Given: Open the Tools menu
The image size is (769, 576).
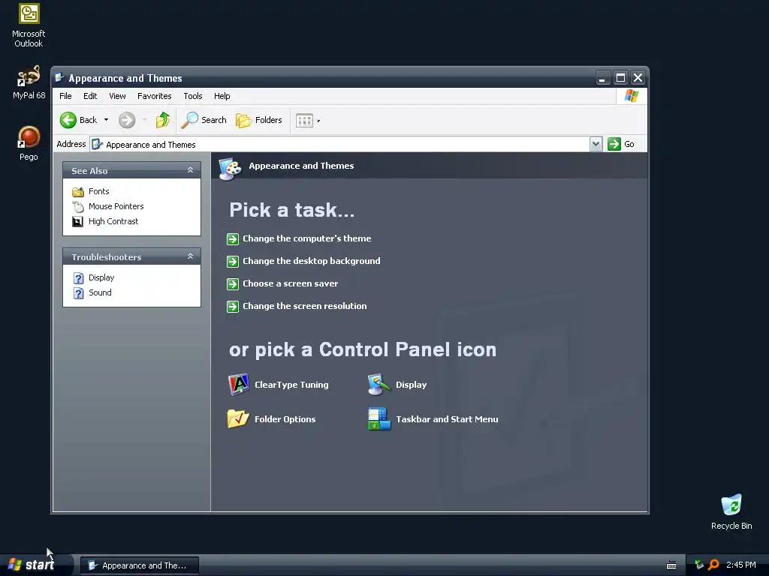Looking at the screenshot, I should point(193,96).
